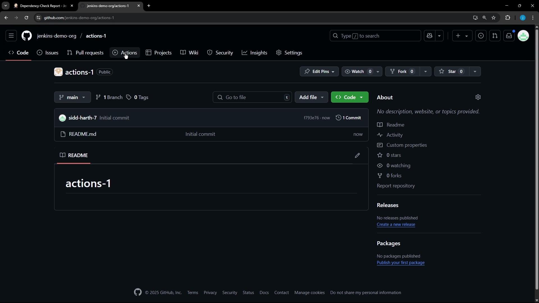The image size is (539, 303).
Task: Open new browser tab with plus
Action: pos(149,6)
